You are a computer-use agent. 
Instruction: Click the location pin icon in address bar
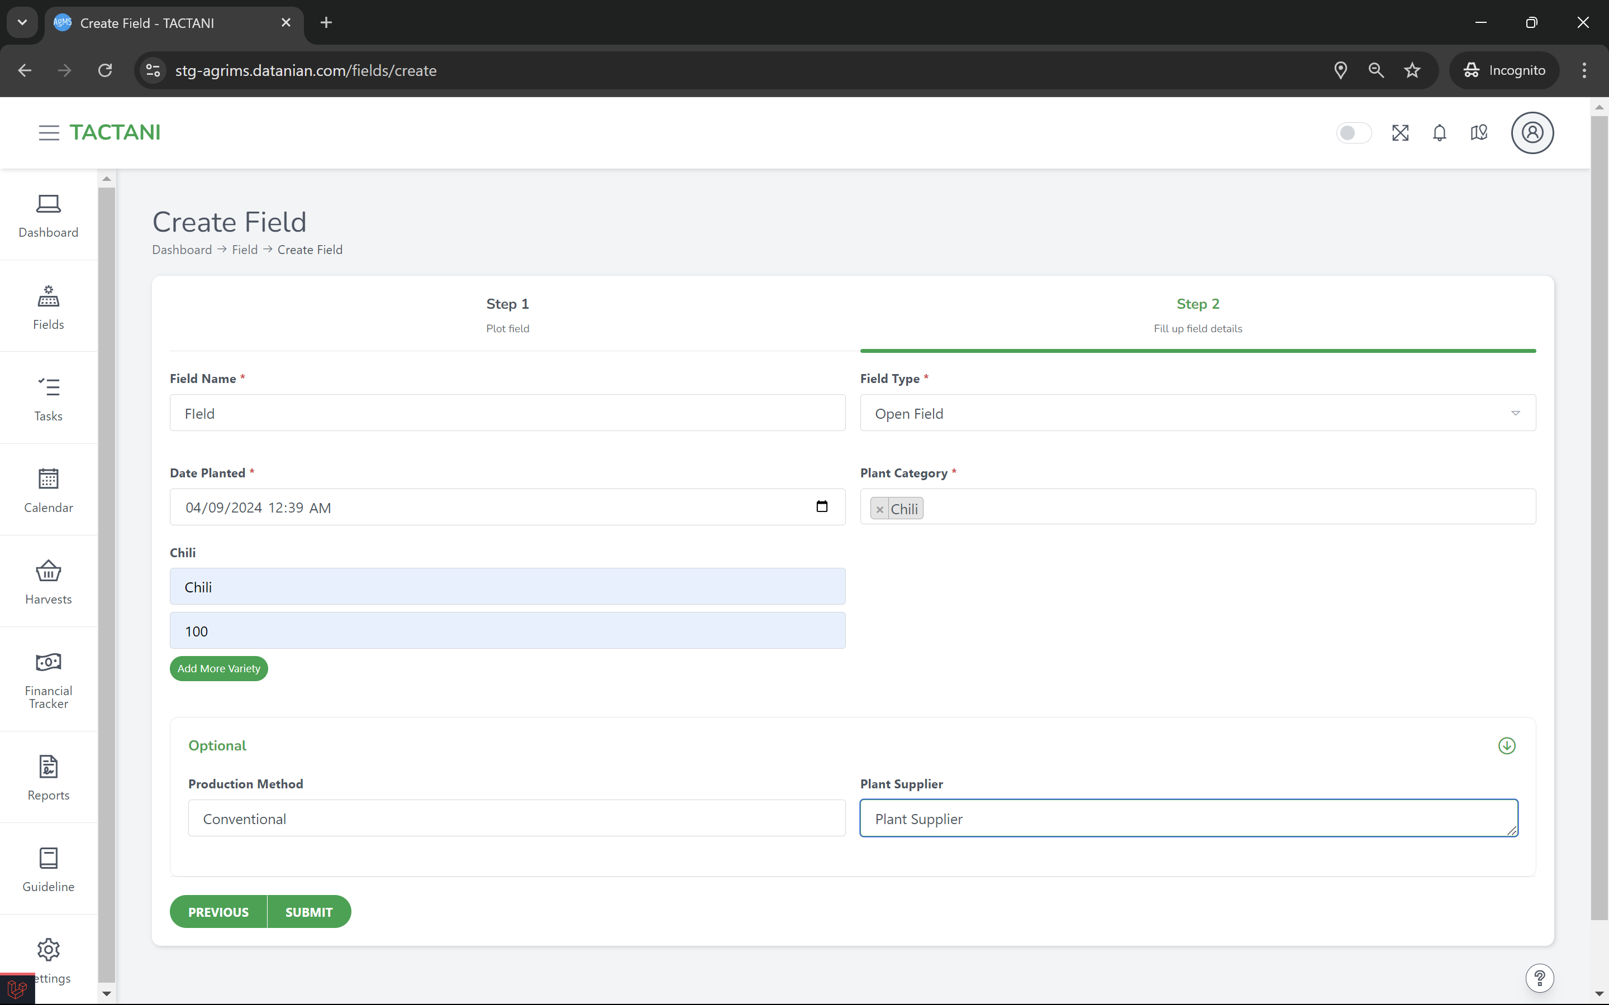[1340, 70]
